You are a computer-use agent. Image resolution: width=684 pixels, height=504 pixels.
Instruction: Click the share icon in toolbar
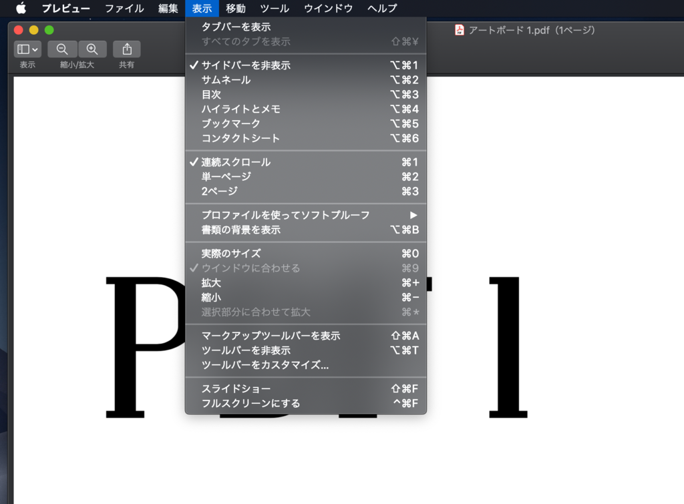[126, 49]
